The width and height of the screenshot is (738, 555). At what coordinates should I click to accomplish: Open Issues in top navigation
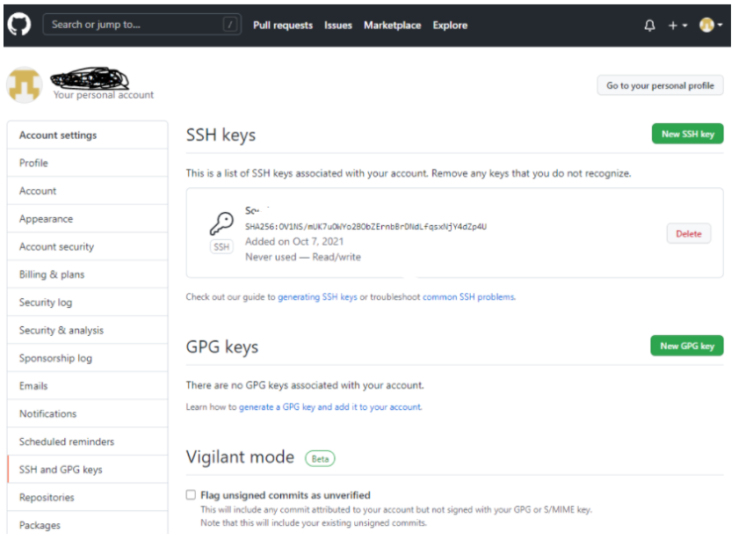click(x=338, y=26)
